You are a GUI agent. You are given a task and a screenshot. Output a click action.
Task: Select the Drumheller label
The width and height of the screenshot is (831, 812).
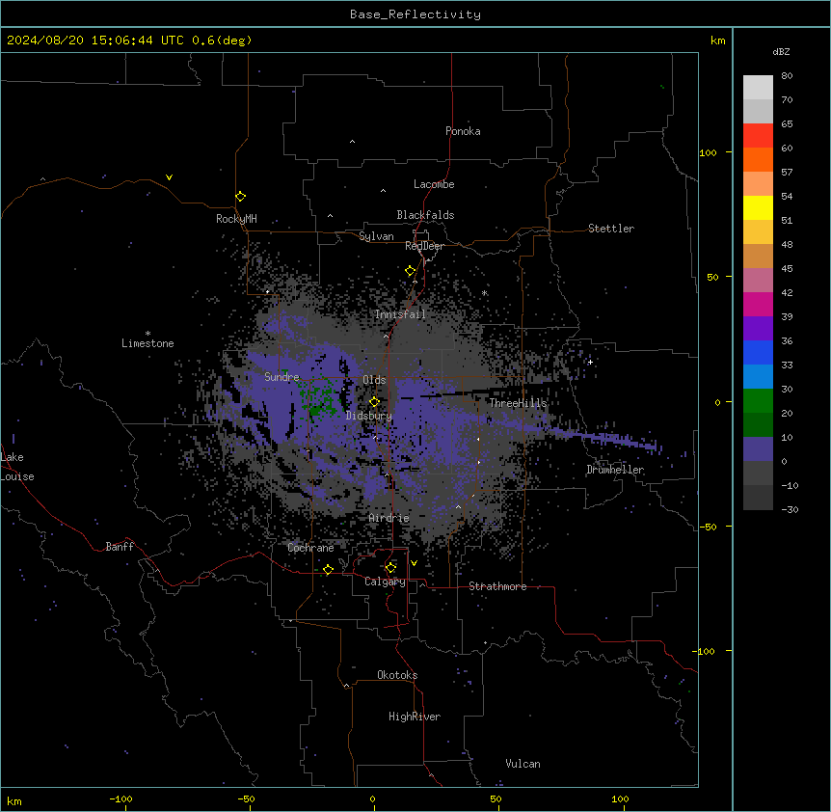[x=615, y=470]
